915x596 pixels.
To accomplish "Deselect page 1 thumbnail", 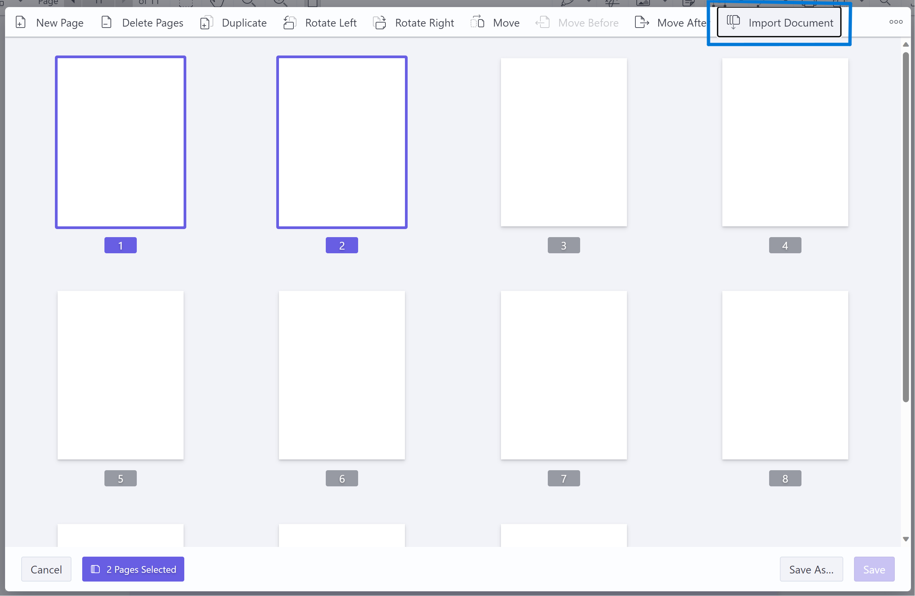I will (x=120, y=142).
